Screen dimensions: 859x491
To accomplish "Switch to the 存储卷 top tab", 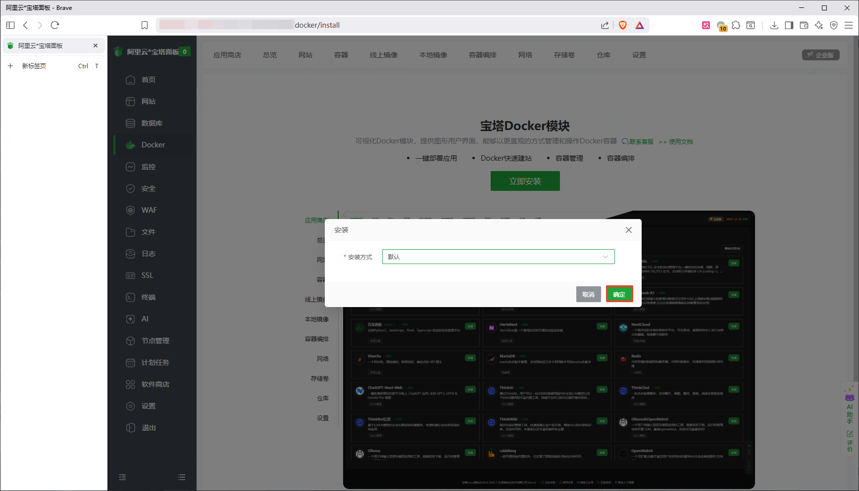I will [x=564, y=55].
